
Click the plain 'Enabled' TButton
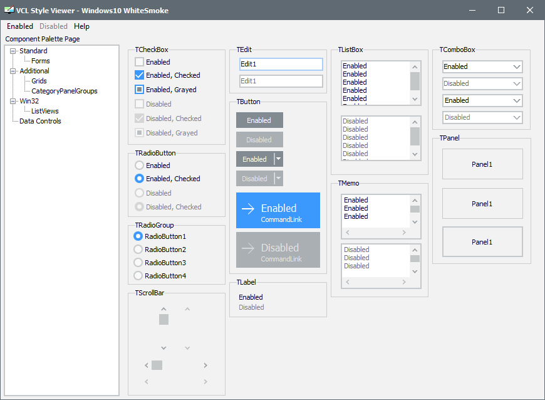(x=259, y=120)
